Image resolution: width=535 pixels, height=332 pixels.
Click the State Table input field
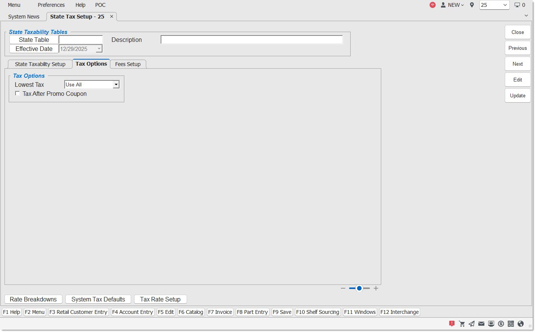pyautogui.click(x=81, y=40)
